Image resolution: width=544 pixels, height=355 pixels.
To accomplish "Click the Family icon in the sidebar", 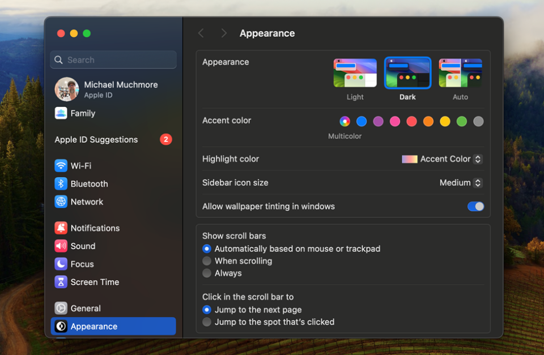I will [61, 113].
